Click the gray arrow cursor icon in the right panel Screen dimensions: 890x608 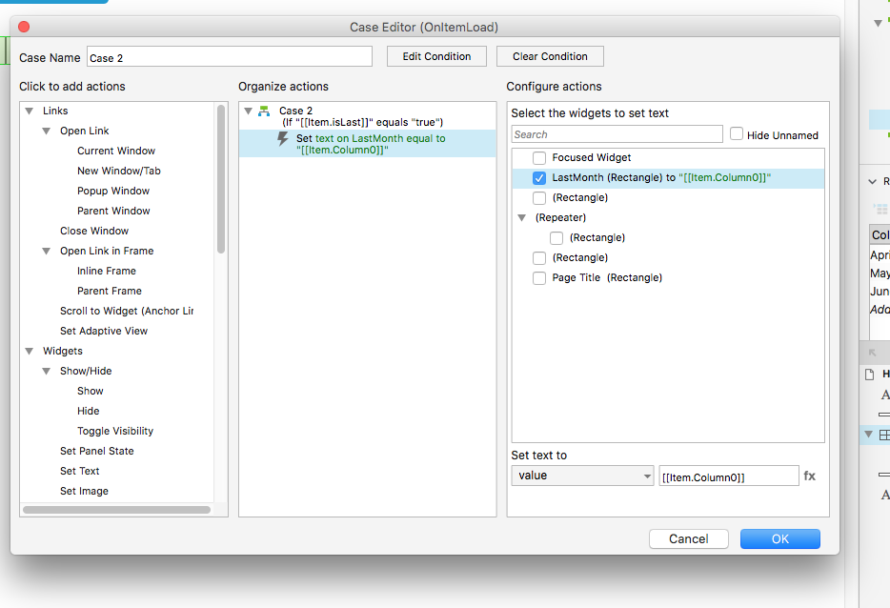(x=874, y=353)
